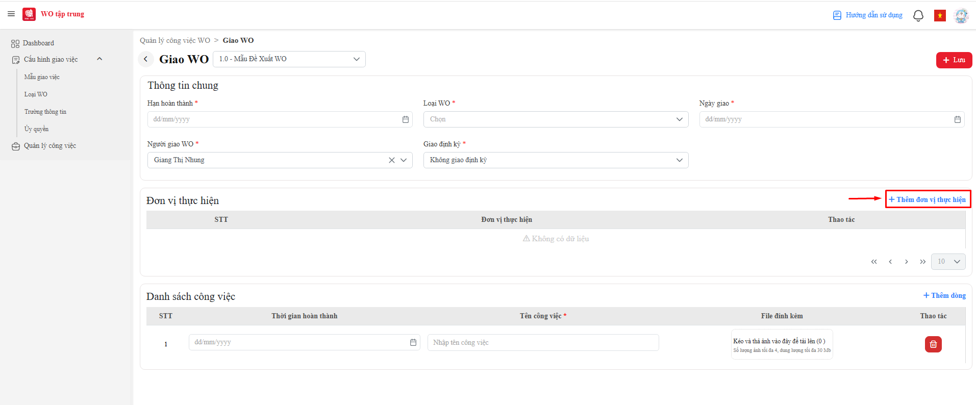Click the Tên công việc column header

[x=543, y=316]
